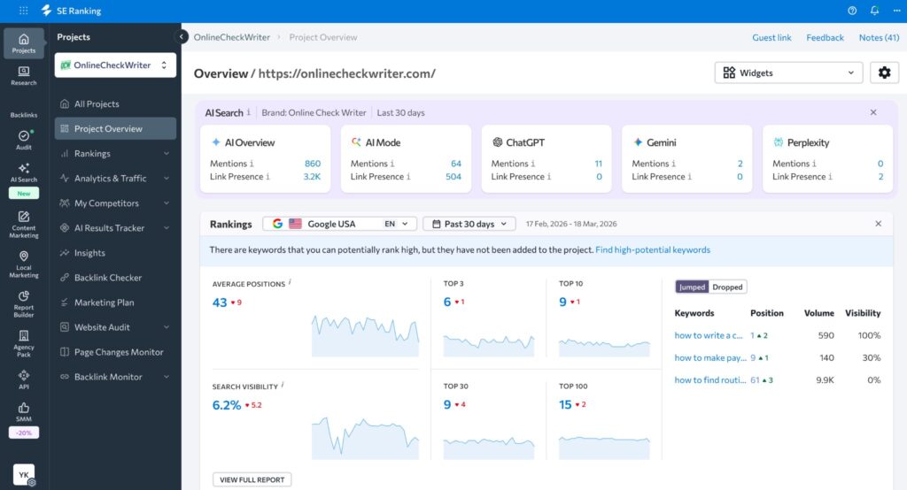Open AI Search in left rail
The image size is (907, 490).
coord(24,172)
